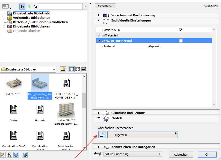Screen dimensions: 221x160
Task: Click the layers stack icon
Action: 98,154
